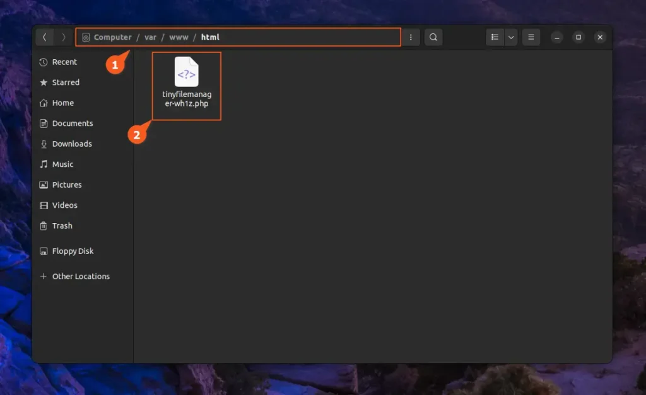Click the Home folder icon
Screen dimensions: 646x395
(44, 103)
